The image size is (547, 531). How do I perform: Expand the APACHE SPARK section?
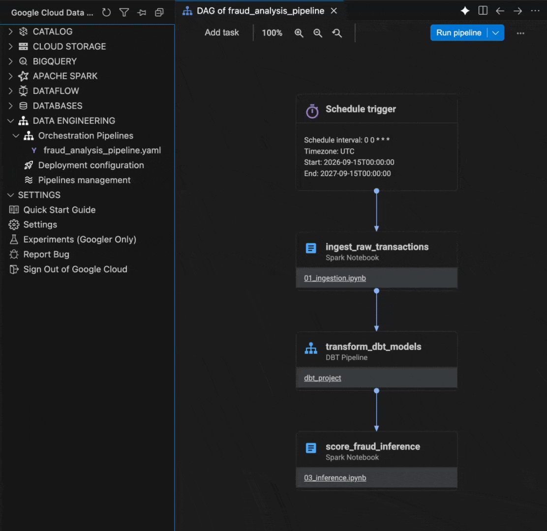10,76
